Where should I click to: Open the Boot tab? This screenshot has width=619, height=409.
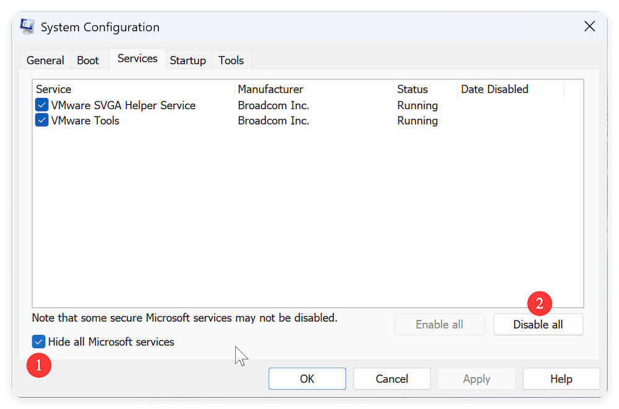[x=88, y=59]
